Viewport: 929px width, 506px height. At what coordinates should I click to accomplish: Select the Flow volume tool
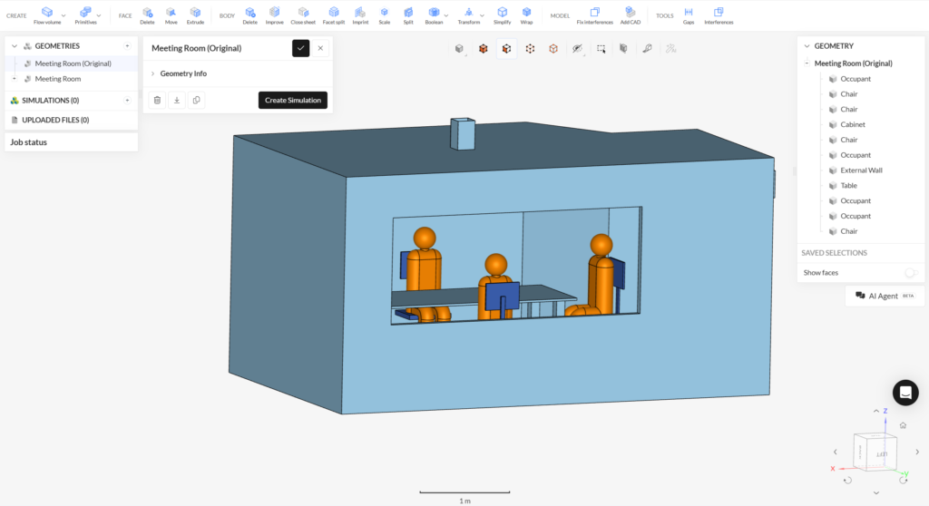pos(47,15)
